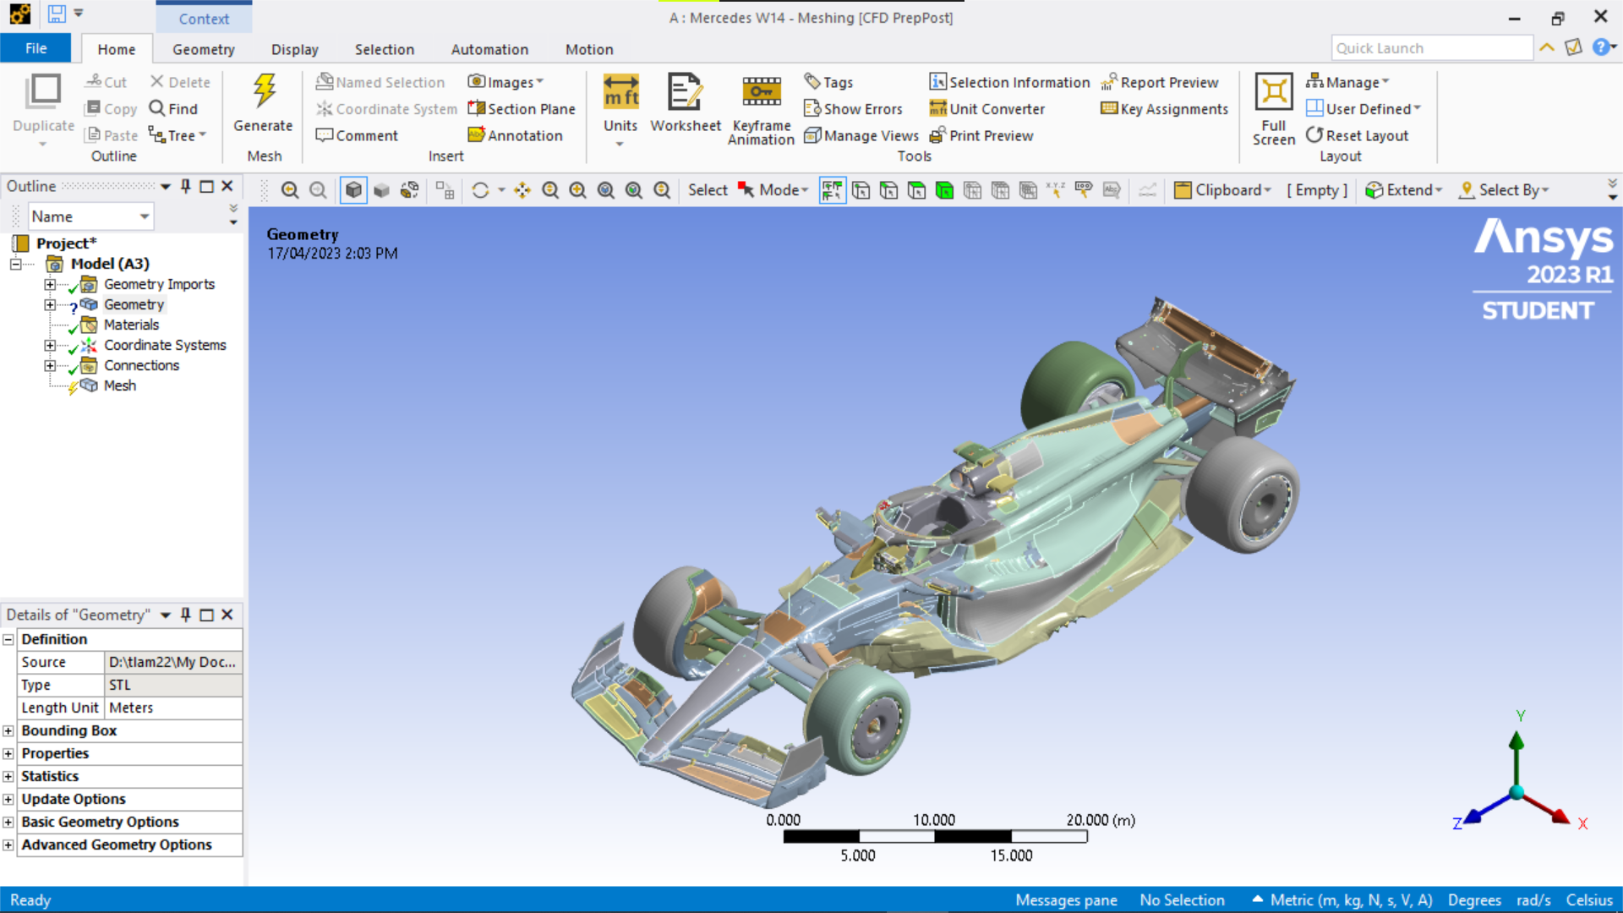Screen dimensions: 1623x913
Task: Open Print Preview
Action: point(981,135)
